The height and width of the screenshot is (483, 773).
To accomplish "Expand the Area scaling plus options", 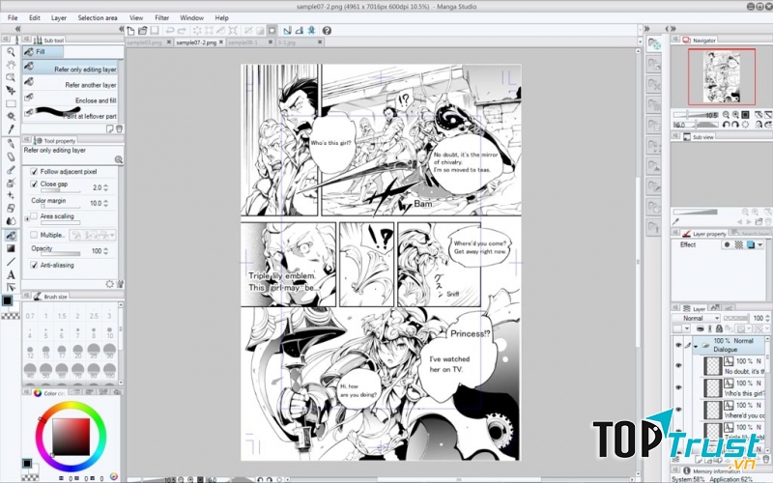I will coord(27,219).
